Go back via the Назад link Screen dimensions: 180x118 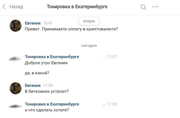click(16, 7)
